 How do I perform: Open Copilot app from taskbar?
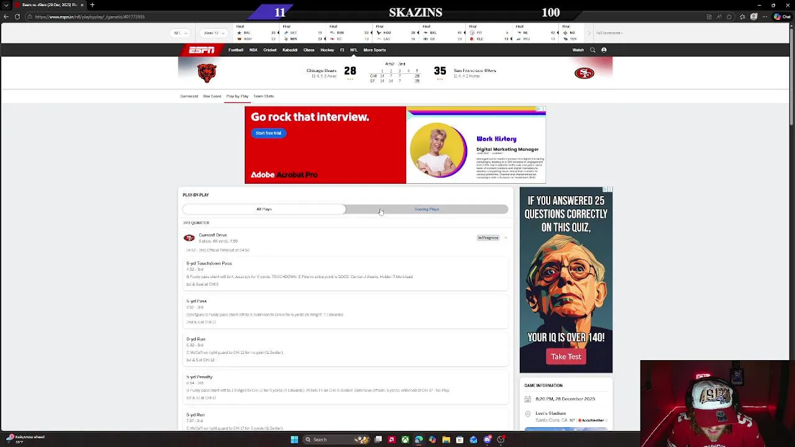pyautogui.click(x=432, y=440)
